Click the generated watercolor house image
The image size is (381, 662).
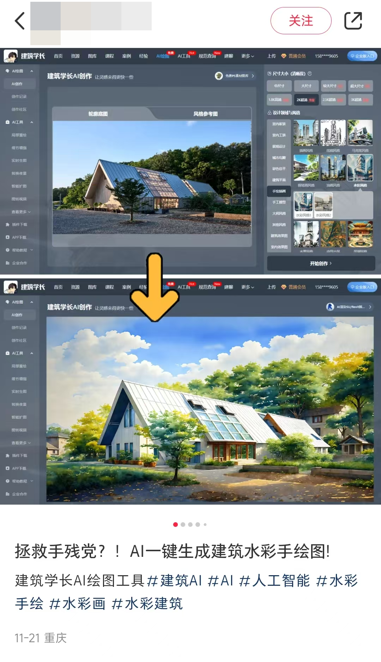click(210, 409)
